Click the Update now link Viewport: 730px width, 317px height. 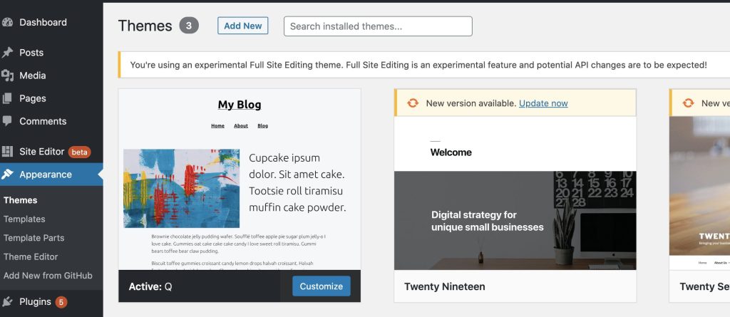click(543, 103)
